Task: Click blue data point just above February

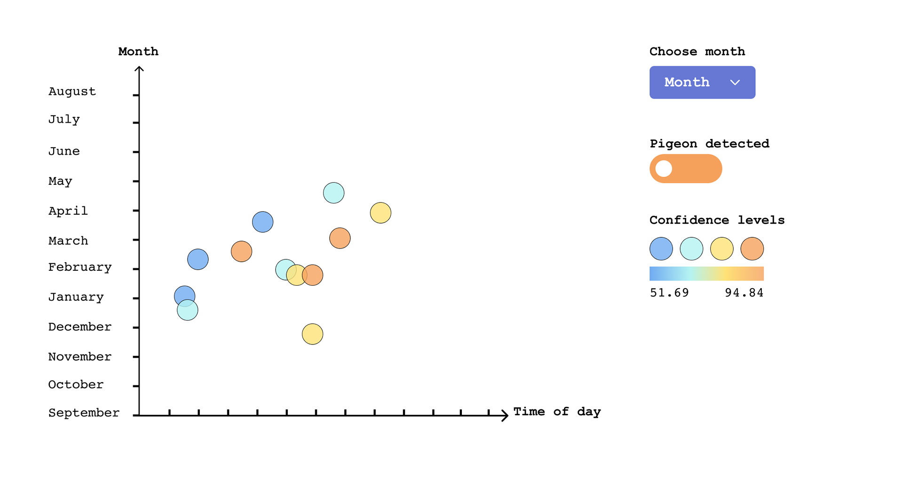Action: point(198,259)
